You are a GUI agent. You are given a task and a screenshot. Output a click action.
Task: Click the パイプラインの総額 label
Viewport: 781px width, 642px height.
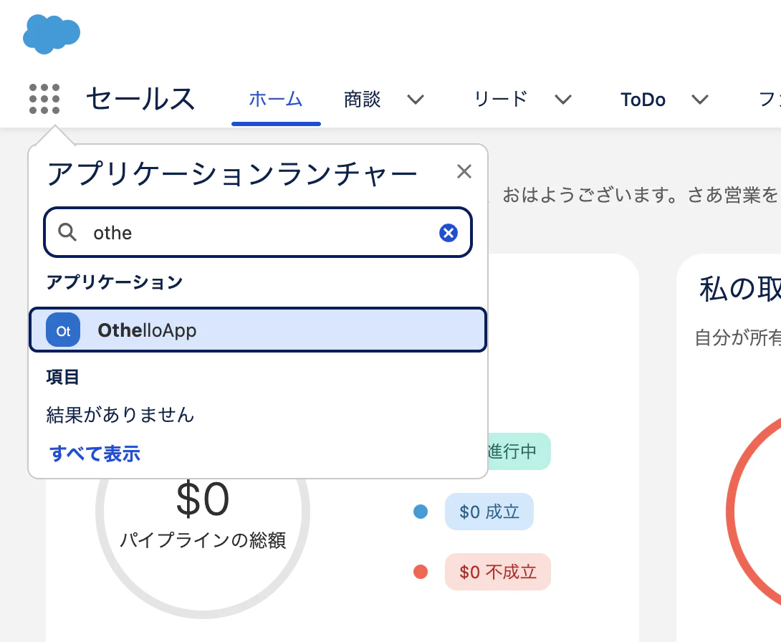(203, 540)
